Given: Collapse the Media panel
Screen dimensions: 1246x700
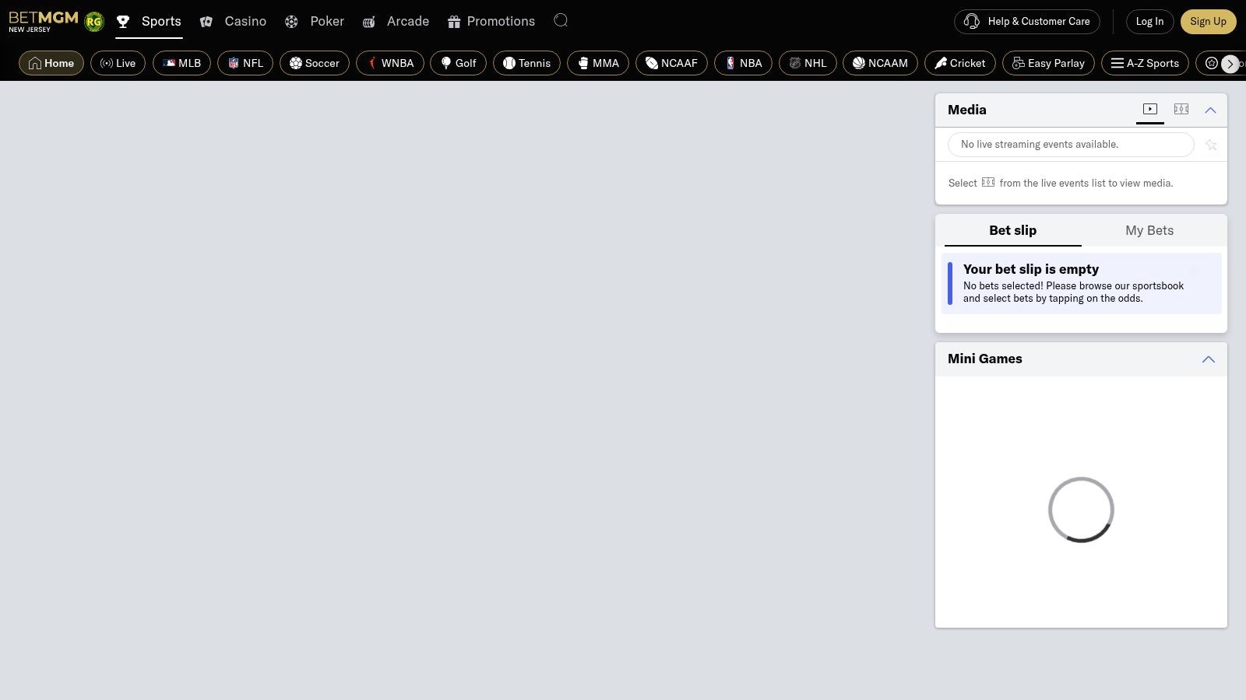Looking at the screenshot, I should click(x=1210, y=110).
